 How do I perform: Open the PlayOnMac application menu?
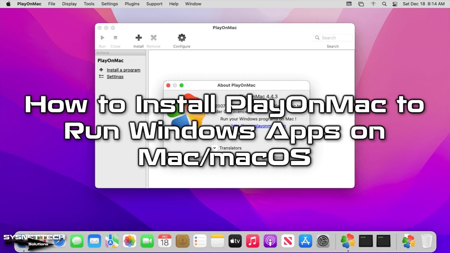pos(28,4)
